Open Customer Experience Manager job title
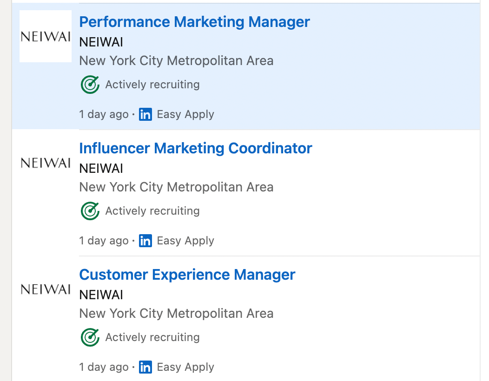The image size is (489, 381). 187,275
